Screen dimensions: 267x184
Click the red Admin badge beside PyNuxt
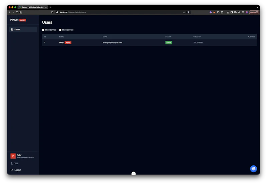[x=23, y=20]
